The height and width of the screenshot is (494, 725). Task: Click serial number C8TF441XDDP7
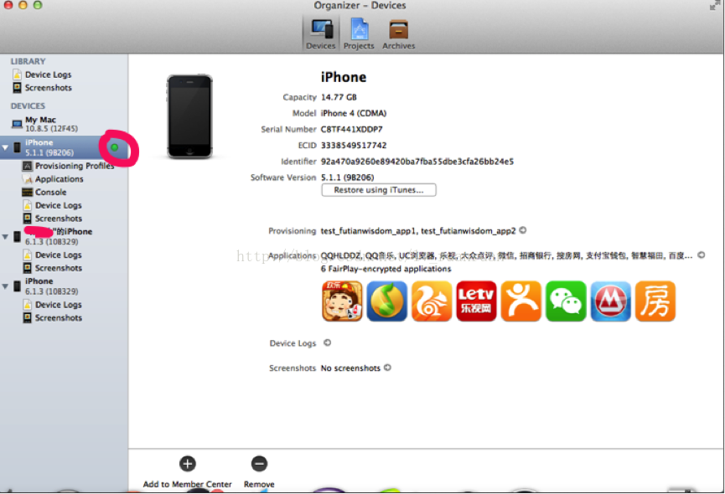coord(351,129)
